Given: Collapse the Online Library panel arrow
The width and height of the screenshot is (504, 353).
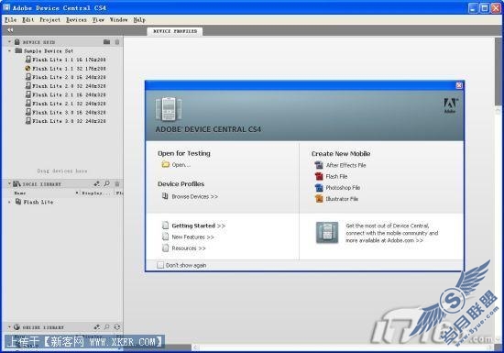Looking at the screenshot, I should (x=9, y=327).
